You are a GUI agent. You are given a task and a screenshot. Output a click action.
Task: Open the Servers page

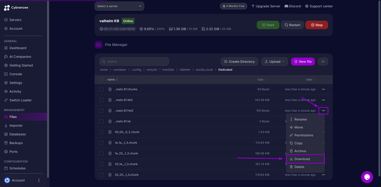click(x=13, y=20)
